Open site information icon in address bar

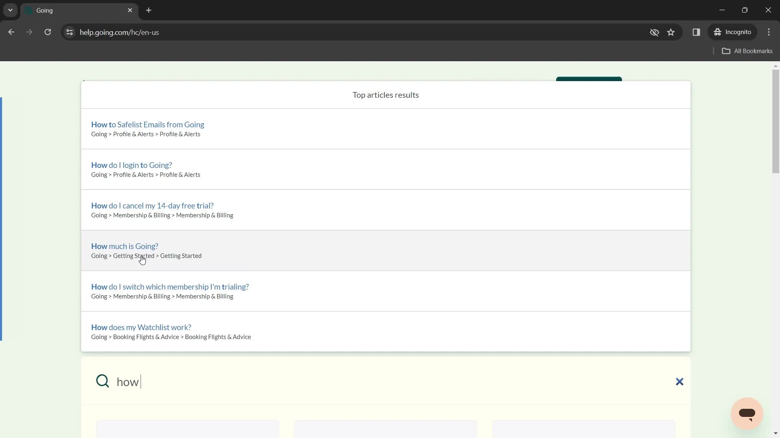69,32
